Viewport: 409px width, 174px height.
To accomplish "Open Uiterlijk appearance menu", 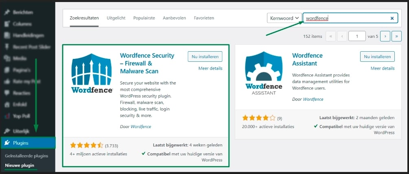I will click(21, 131).
